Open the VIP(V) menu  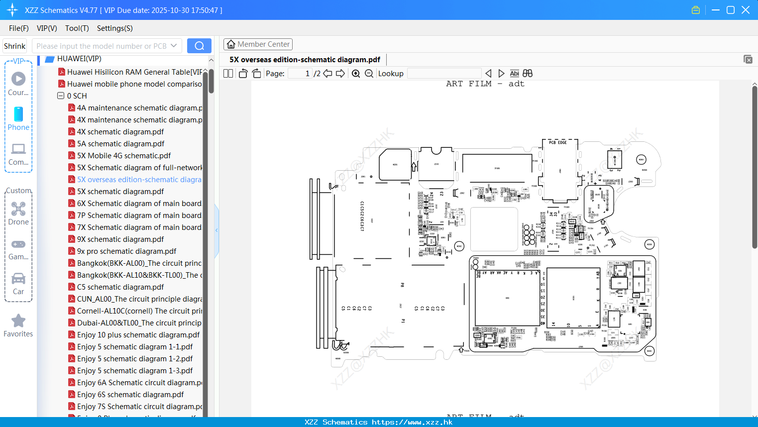point(47,28)
